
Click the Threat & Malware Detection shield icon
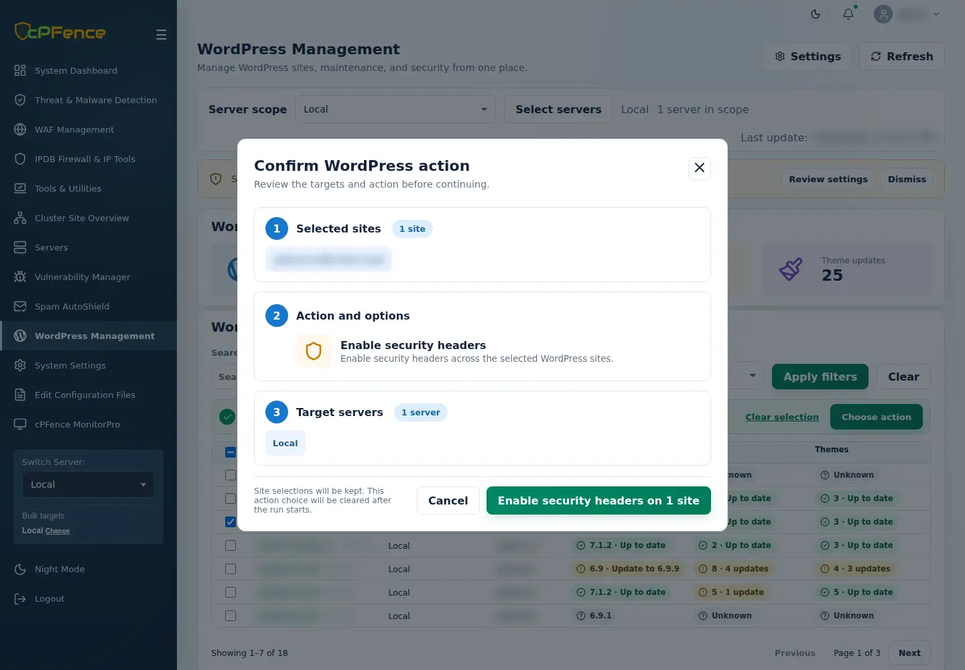tap(20, 100)
